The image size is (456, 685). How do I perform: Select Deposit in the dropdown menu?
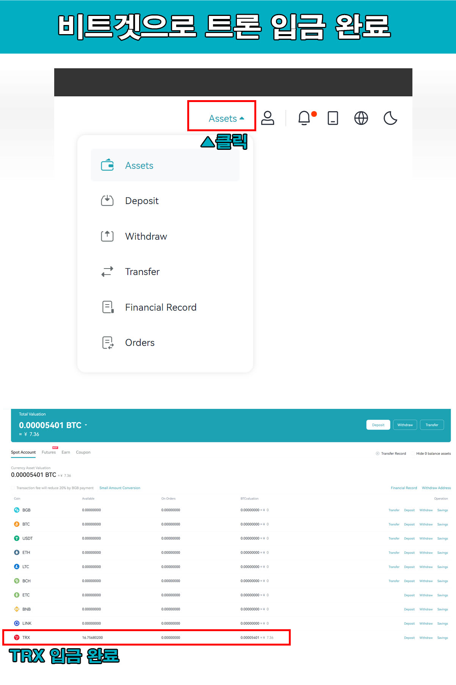pyautogui.click(x=165, y=201)
